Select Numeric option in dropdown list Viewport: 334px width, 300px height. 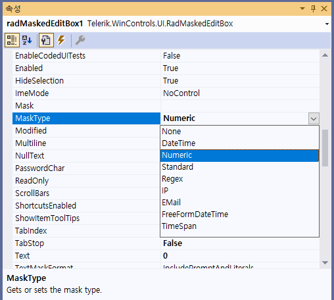[239, 155]
